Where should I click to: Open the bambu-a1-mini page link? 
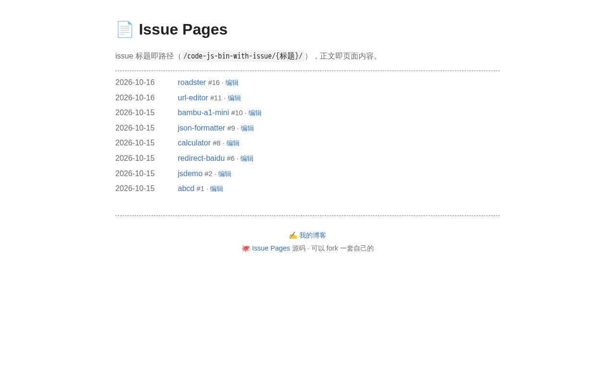[x=203, y=113]
